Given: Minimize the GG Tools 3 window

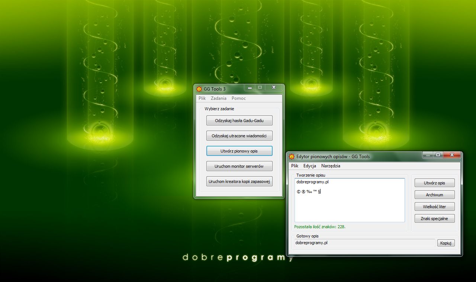Looking at the screenshot, I should coord(250,88).
